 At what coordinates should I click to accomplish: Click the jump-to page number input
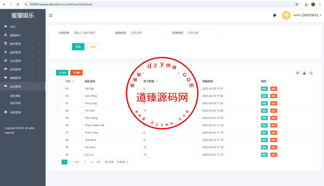pos(85,162)
